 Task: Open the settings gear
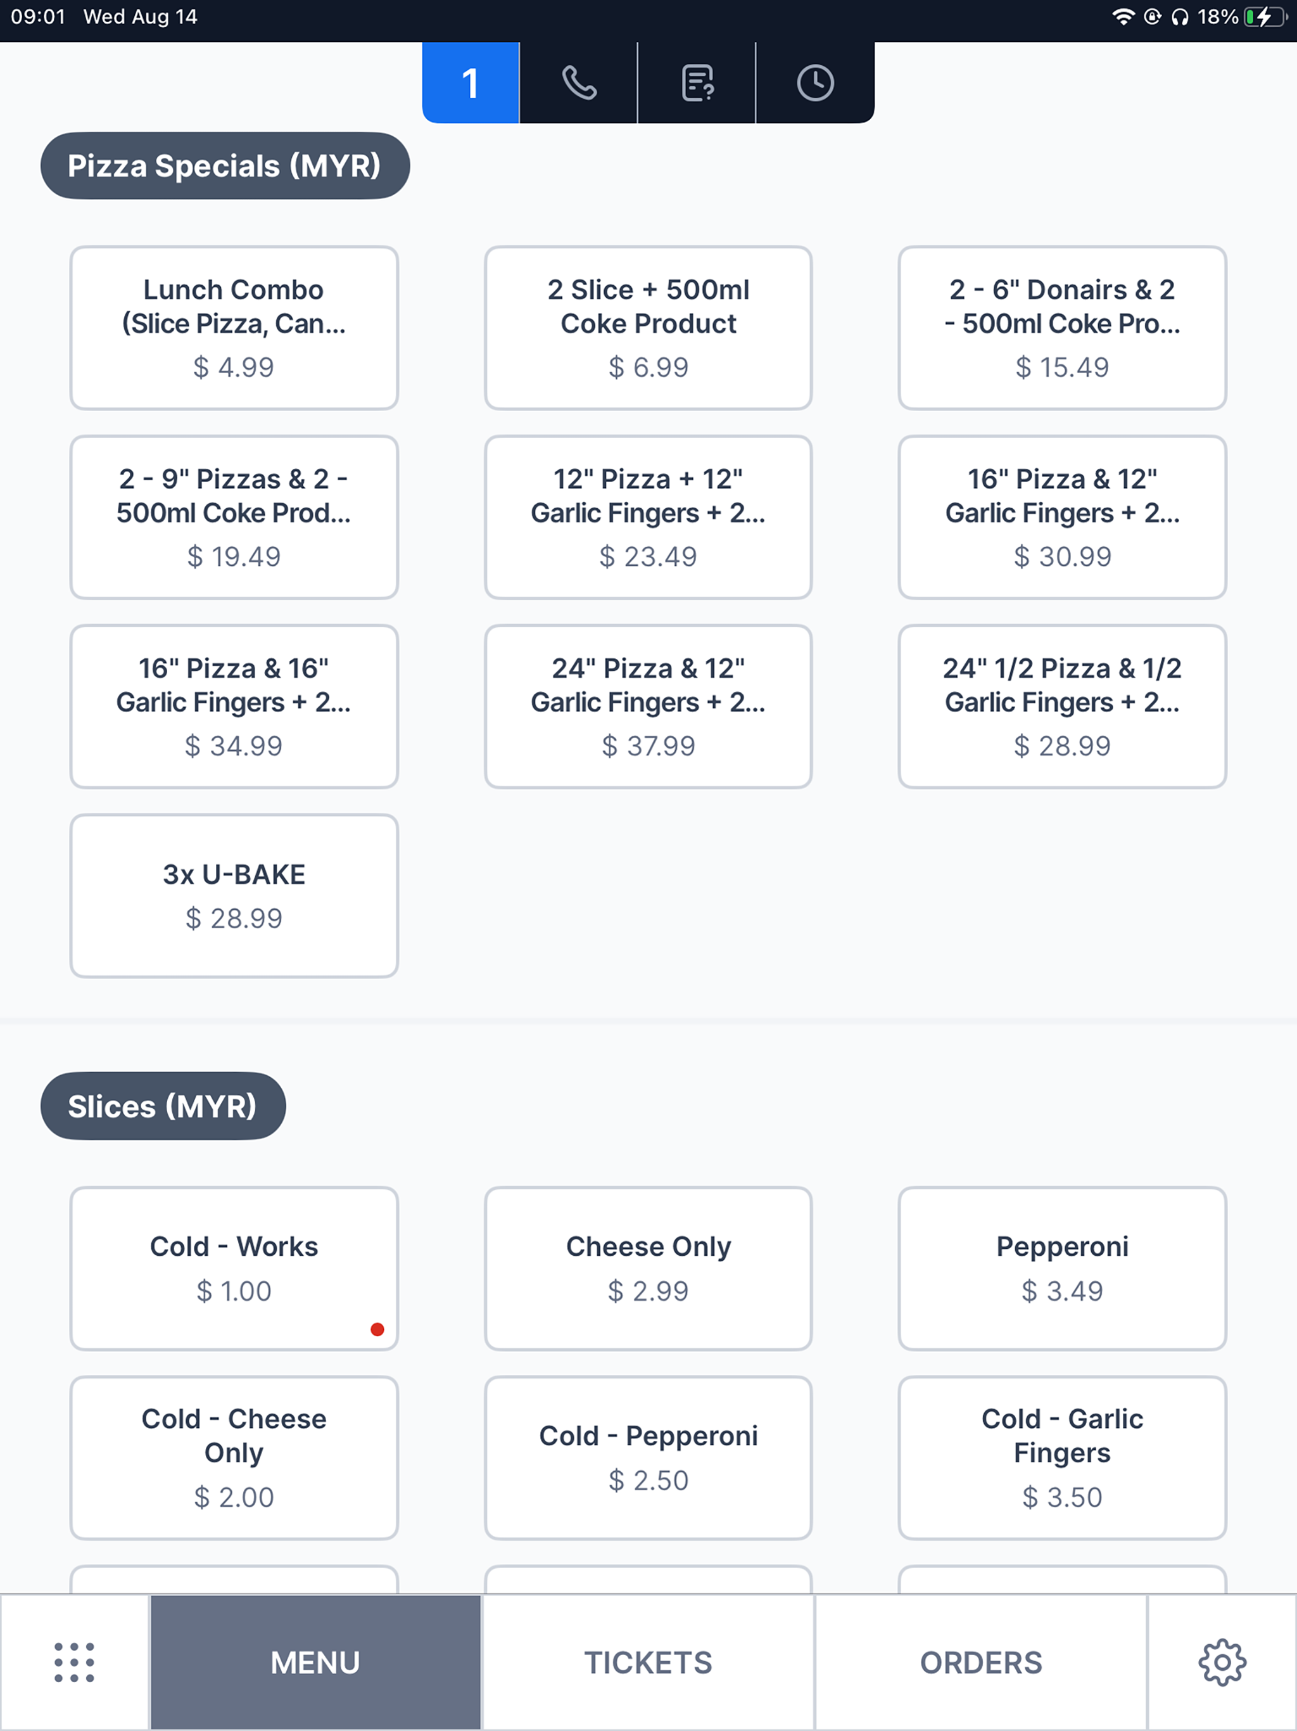pos(1223,1662)
